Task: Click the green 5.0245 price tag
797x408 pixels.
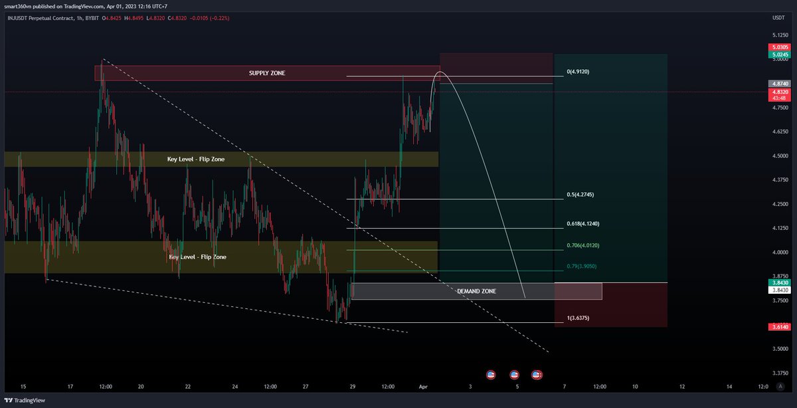Action: (779, 55)
